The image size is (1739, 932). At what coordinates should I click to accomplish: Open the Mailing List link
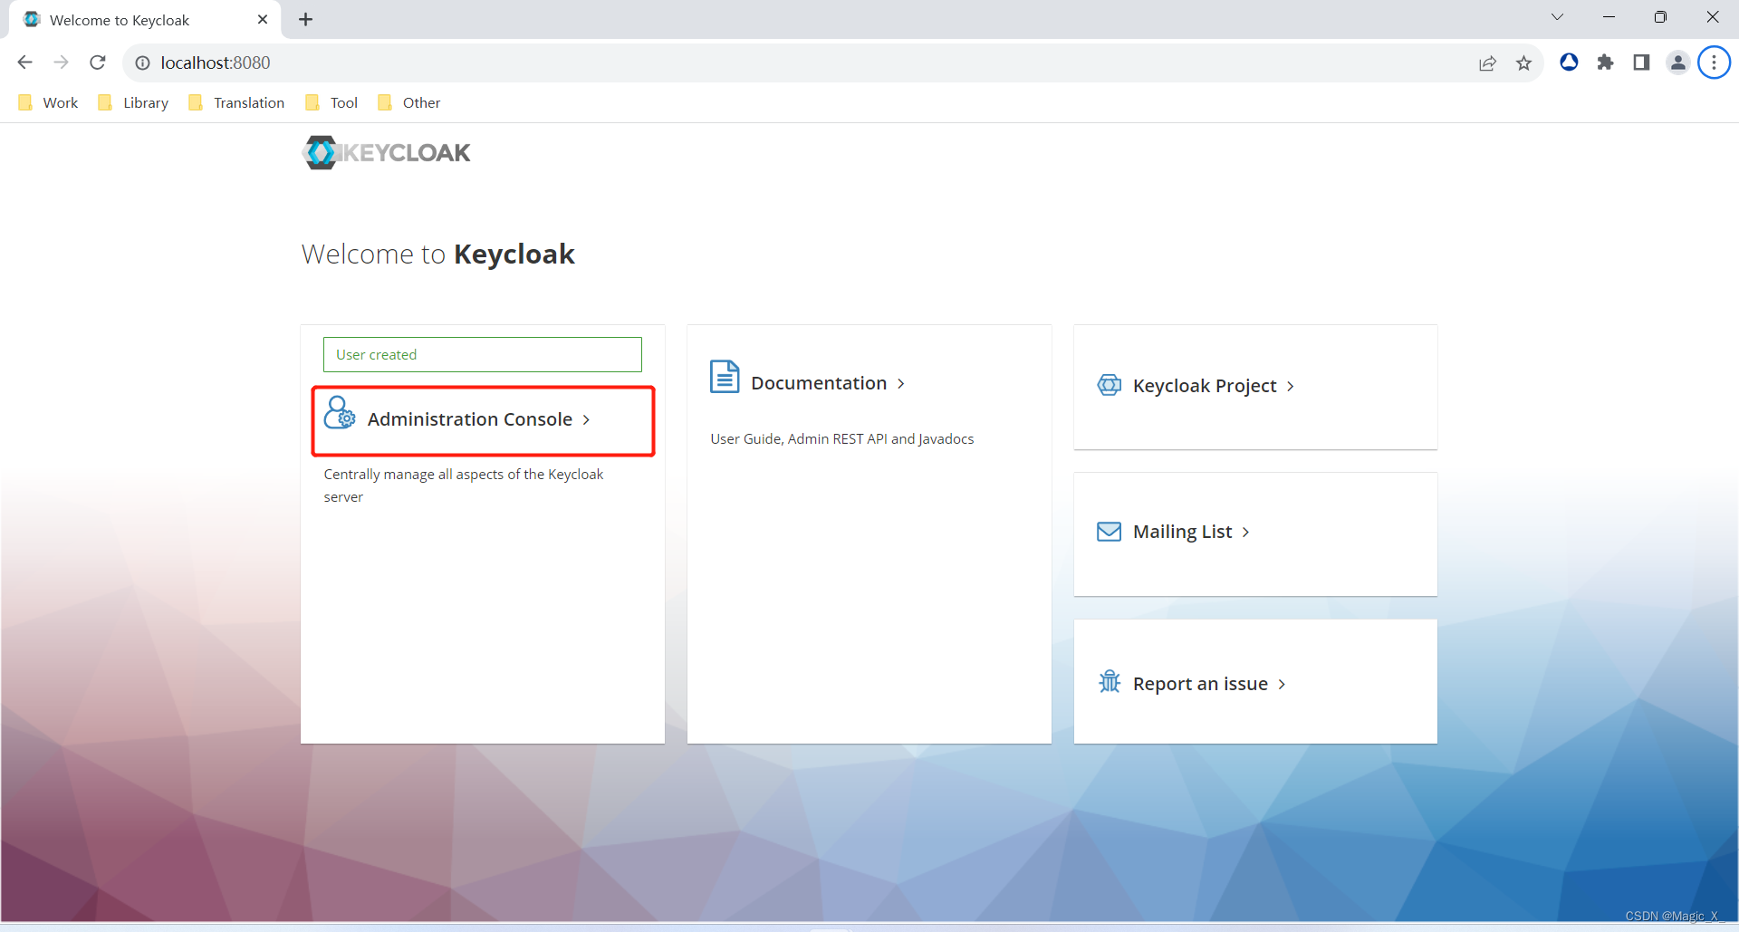point(1182,532)
